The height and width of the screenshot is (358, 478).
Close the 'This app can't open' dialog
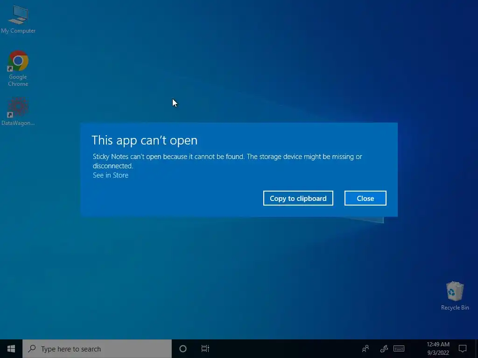365,198
